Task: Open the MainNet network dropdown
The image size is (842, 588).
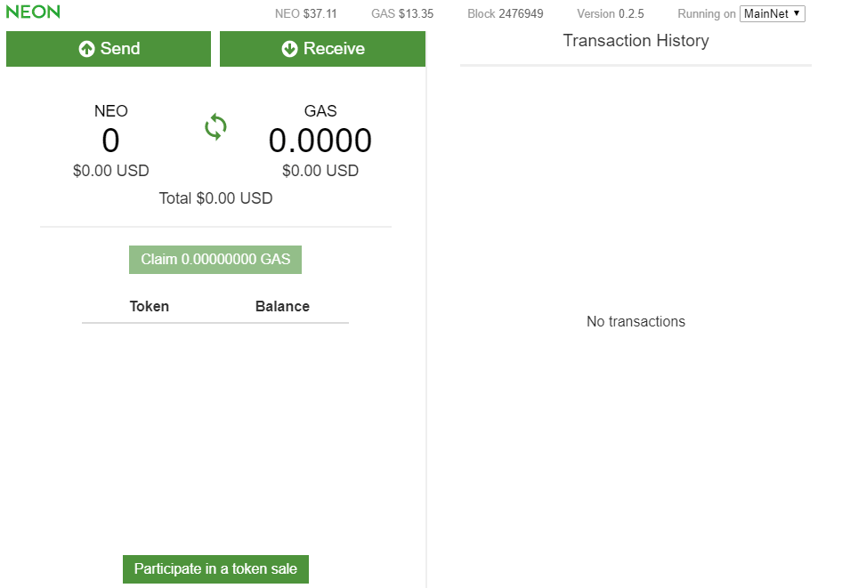Action: click(x=772, y=13)
